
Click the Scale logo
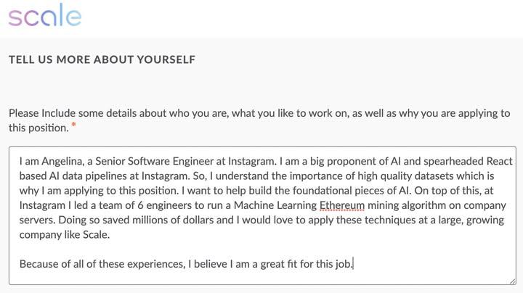(x=45, y=16)
